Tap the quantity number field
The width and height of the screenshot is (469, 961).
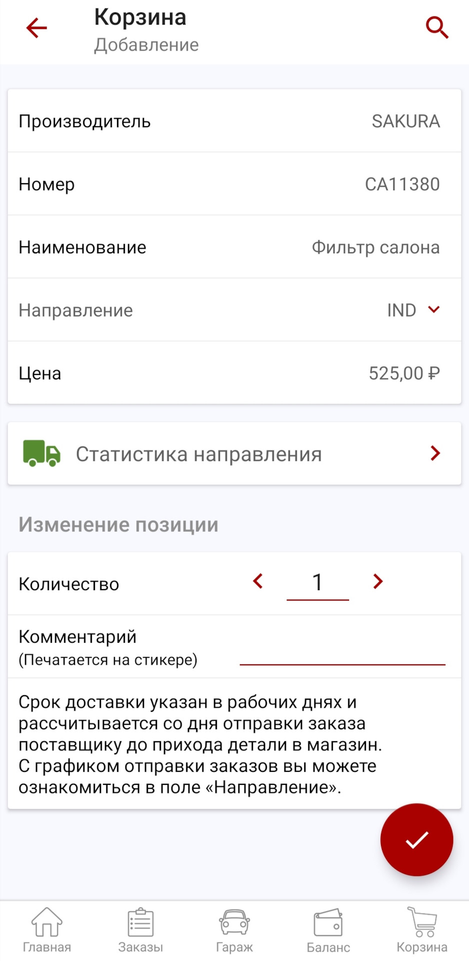(317, 583)
